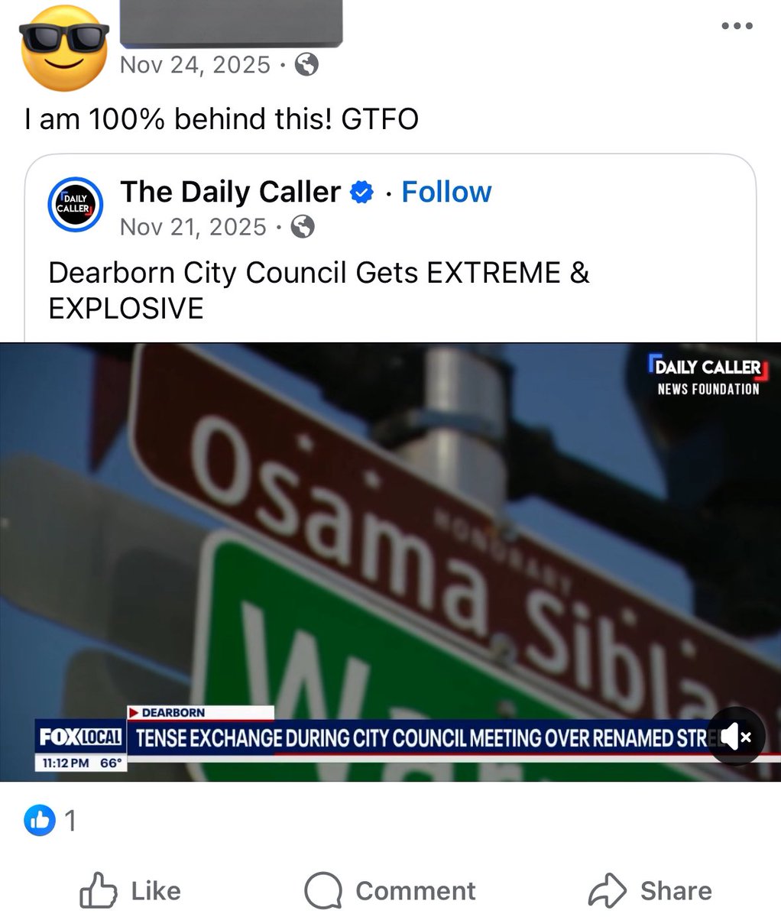Image resolution: width=781 pixels, height=917 pixels.
Task: Tap the Fox Local news banner logo
Action: 80,737
